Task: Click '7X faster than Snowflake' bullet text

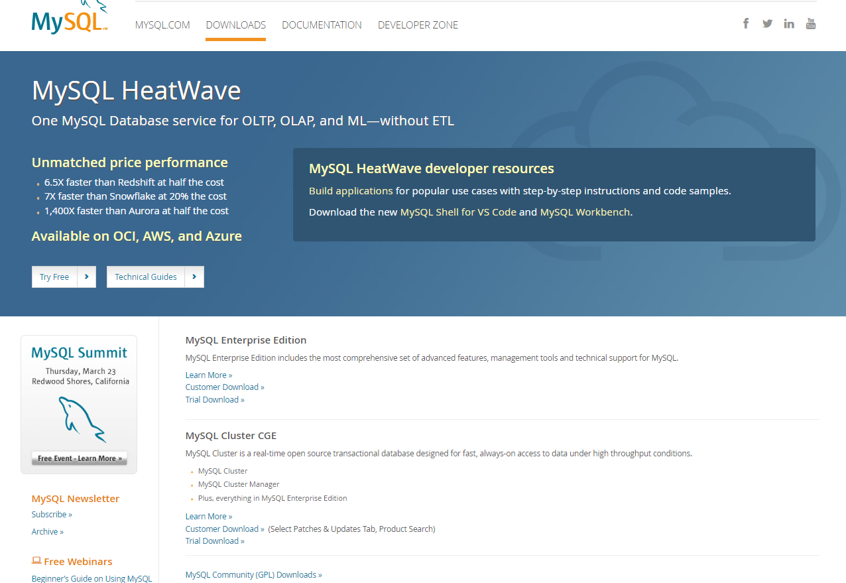Action: [135, 196]
